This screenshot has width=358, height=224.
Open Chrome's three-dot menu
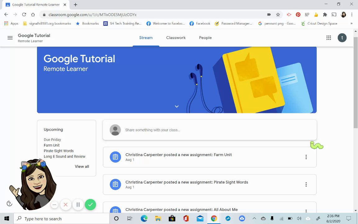tap(351, 15)
